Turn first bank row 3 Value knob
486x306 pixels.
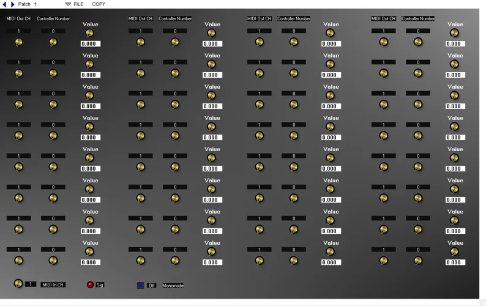(x=89, y=95)
